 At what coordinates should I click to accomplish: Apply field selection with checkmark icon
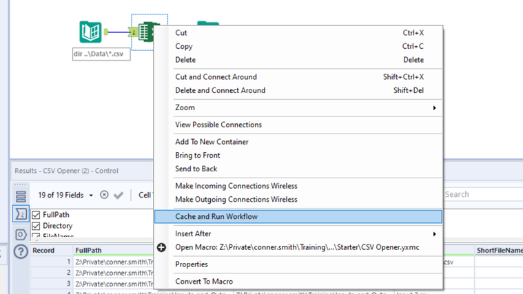(x=119, y=195)
